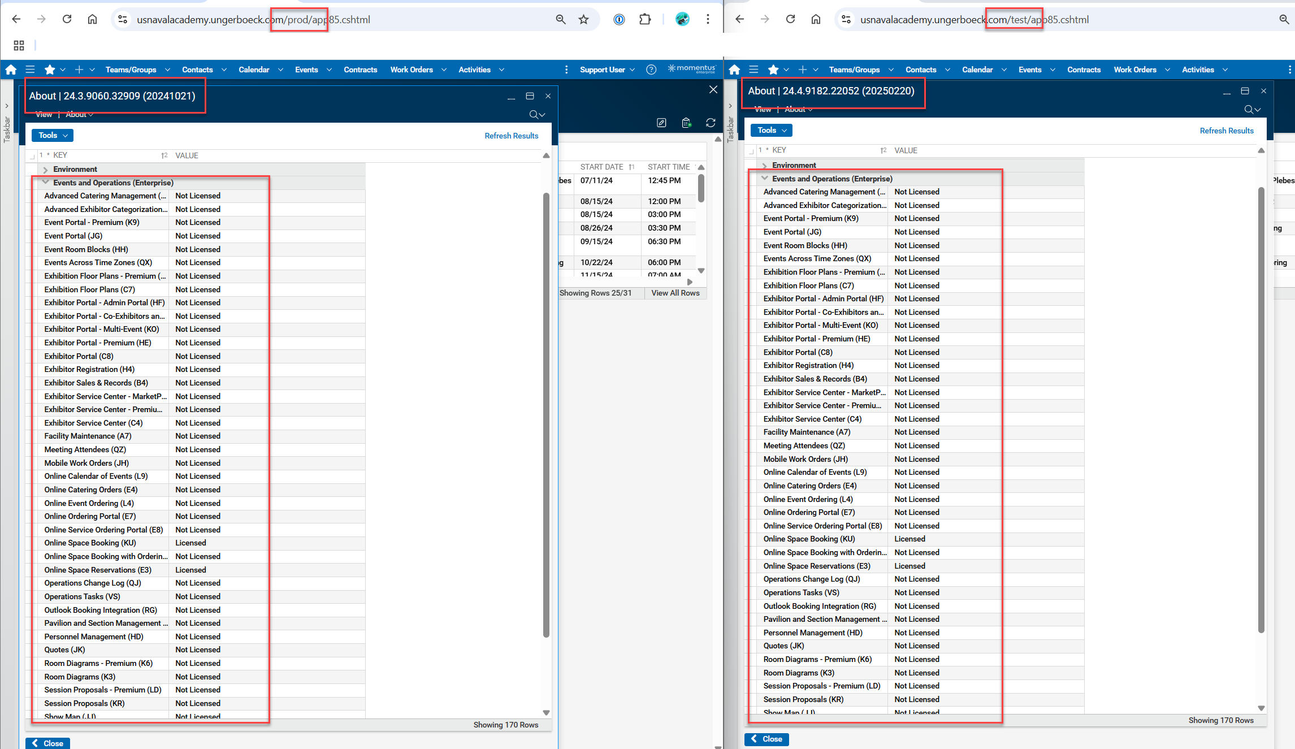Click the 1Password extension icon
1295x749 pixels.
coord(620,19)
